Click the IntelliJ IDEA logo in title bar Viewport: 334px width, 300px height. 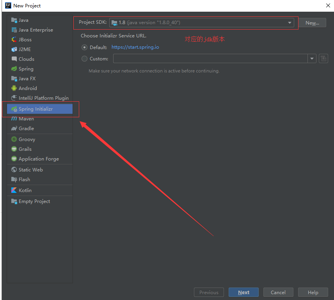(x=8, y=5)
